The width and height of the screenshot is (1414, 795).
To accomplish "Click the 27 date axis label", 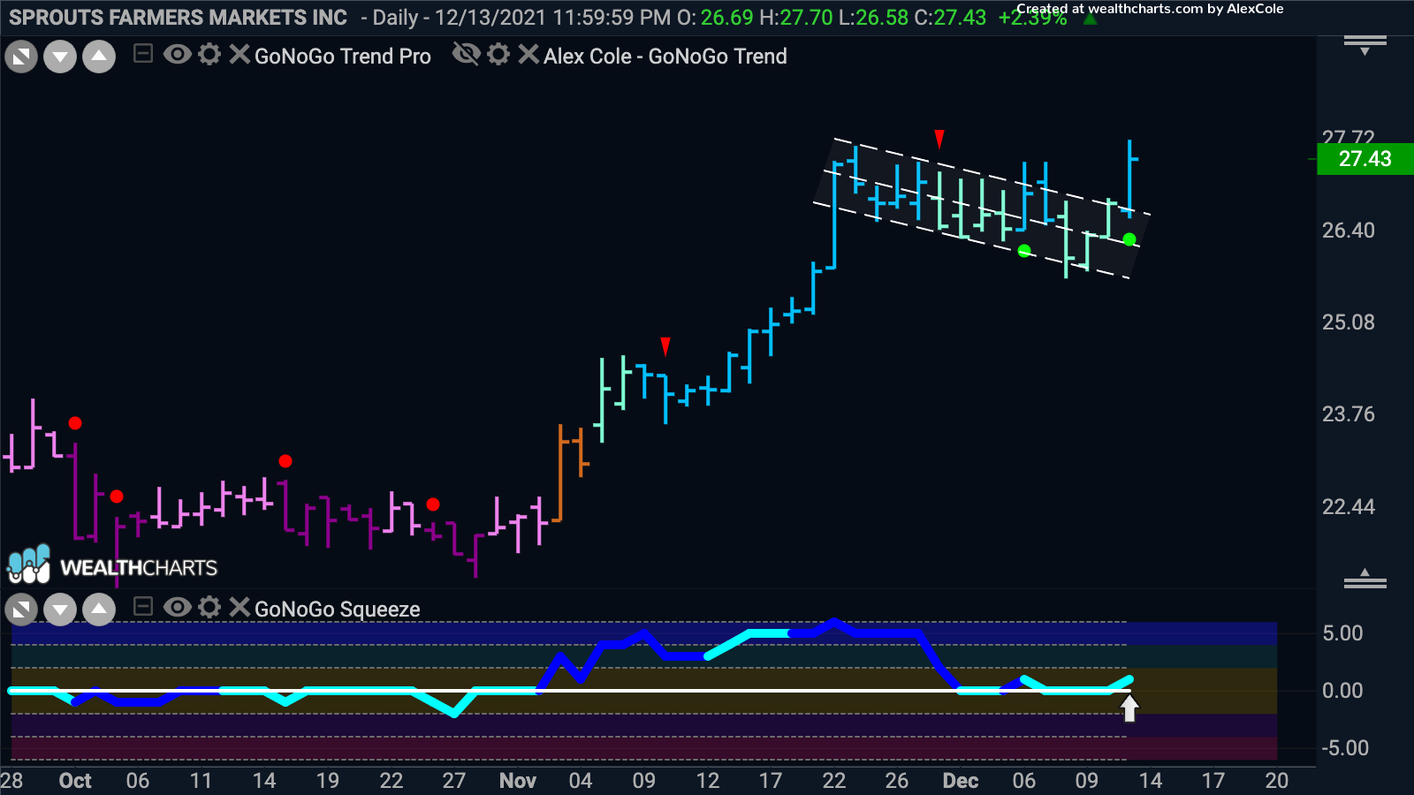I will (454, 781).
